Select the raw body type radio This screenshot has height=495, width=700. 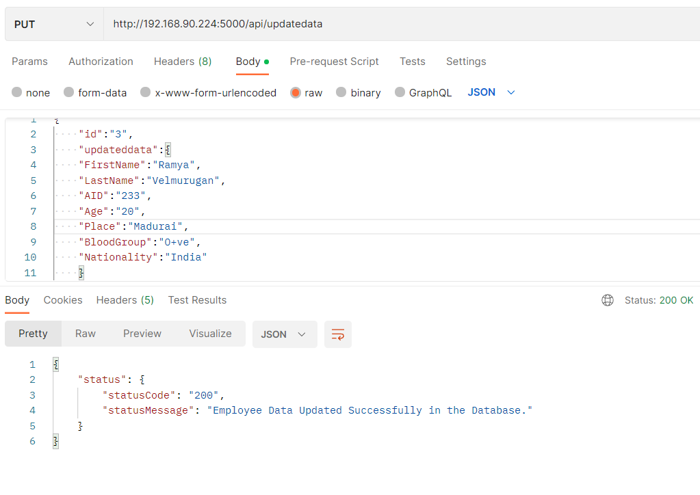tap(296, 92)
